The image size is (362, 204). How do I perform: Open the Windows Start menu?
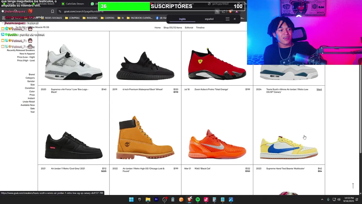tap(131, 199)
